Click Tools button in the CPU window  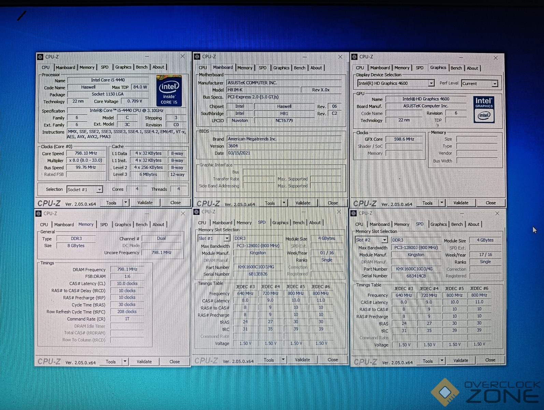111,203
